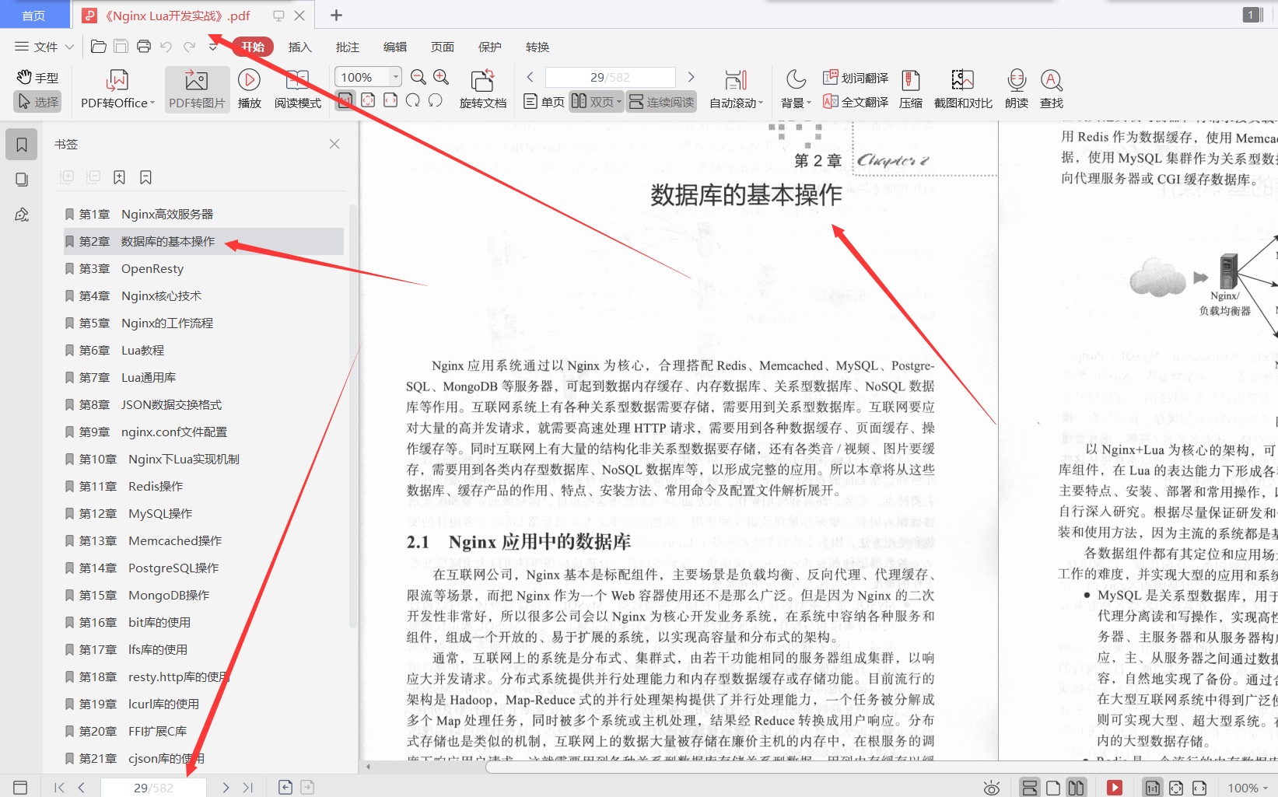Image resolution: width=1278 pixels, height=797 pixels.
Task: Activate the 划词翻译 word translation tool
Action: point(856,78)
